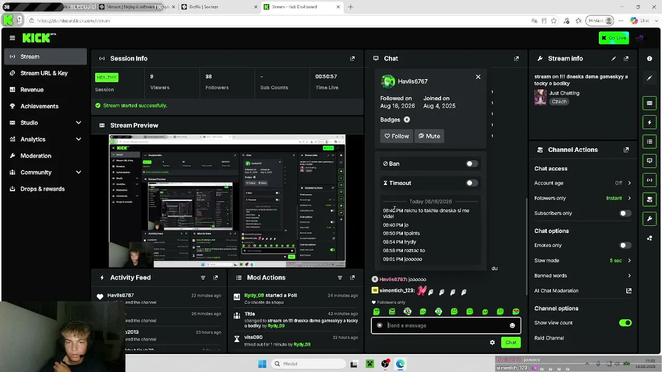
Task: Click the chat bubble icon in the right sidebar
Action: [650, 161]
